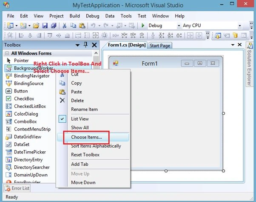Screen dimensions: 256x202
Task: Toggle the Toolbox auto-hide pin icon
Action: tap(85, 45)
